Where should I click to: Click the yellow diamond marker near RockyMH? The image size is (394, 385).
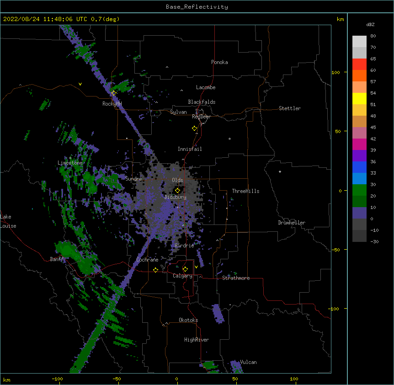coord(114,93)
